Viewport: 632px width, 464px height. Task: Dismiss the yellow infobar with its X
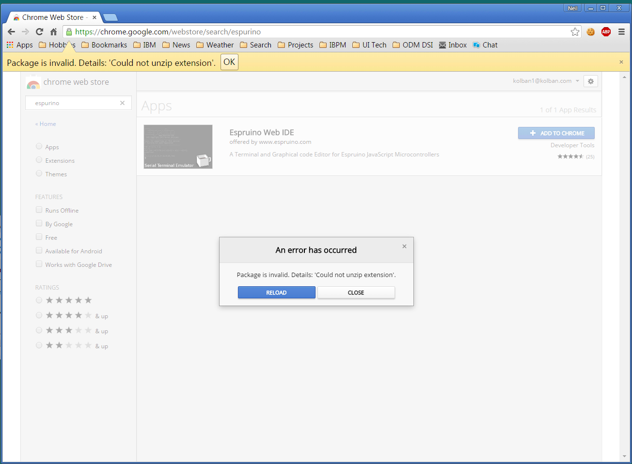(x=621, y=62)
